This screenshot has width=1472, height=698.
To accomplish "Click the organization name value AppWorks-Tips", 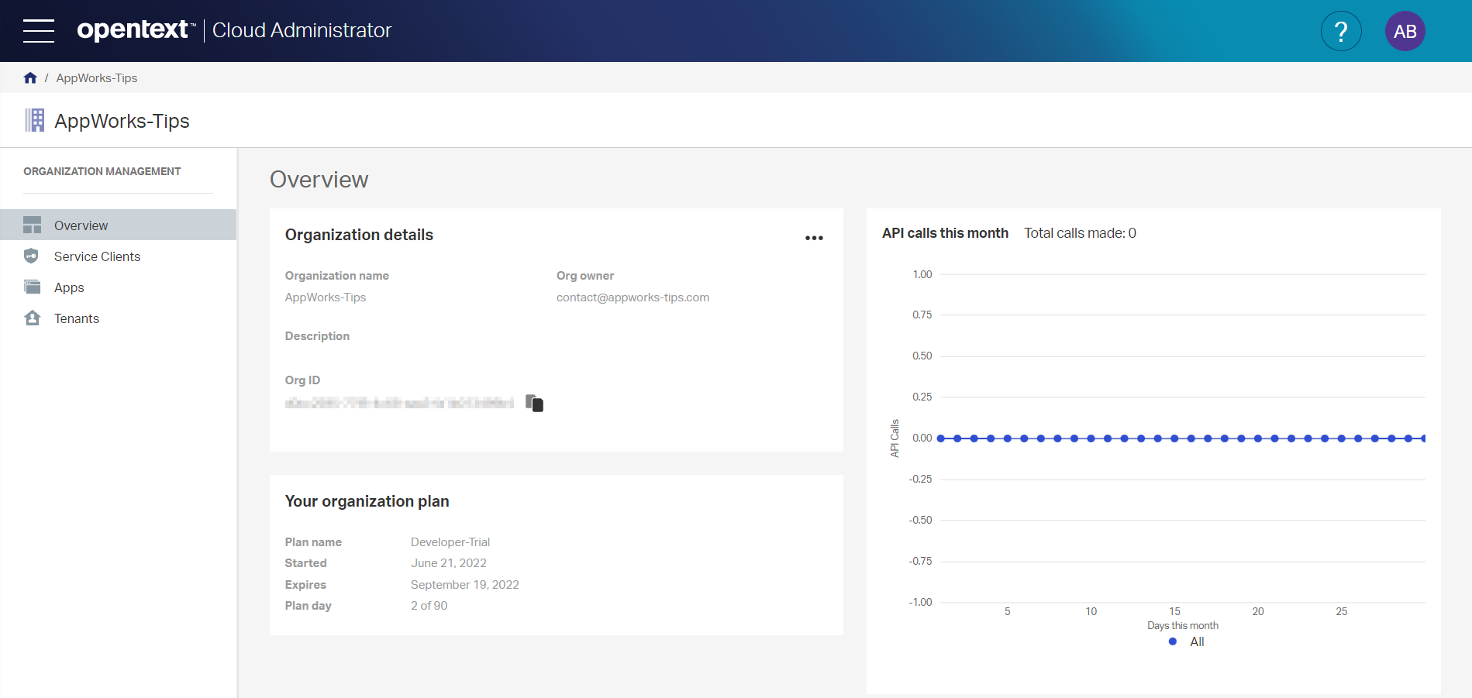I will click(326, 297).
